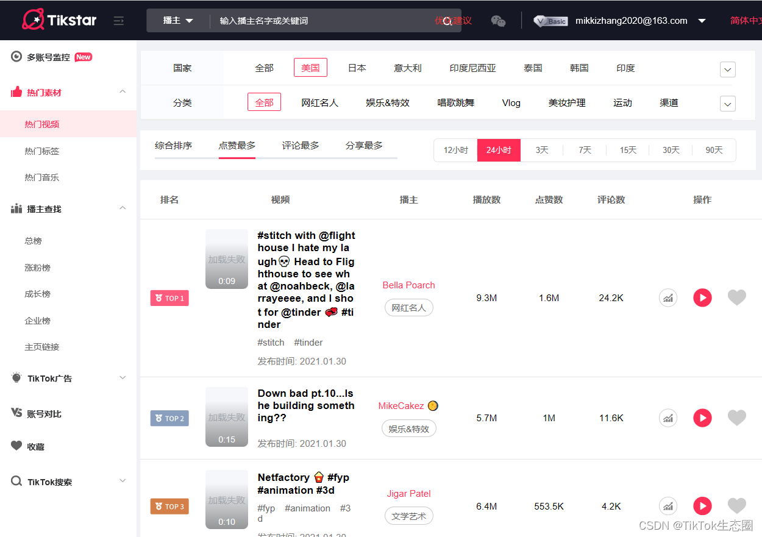Click the 收藏 heart icon in sidebar
The width and height of the screenshot is (762, 537).
click(x=16, y=446)
